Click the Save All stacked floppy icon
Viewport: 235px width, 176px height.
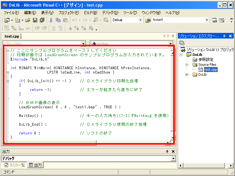(42, 20)
